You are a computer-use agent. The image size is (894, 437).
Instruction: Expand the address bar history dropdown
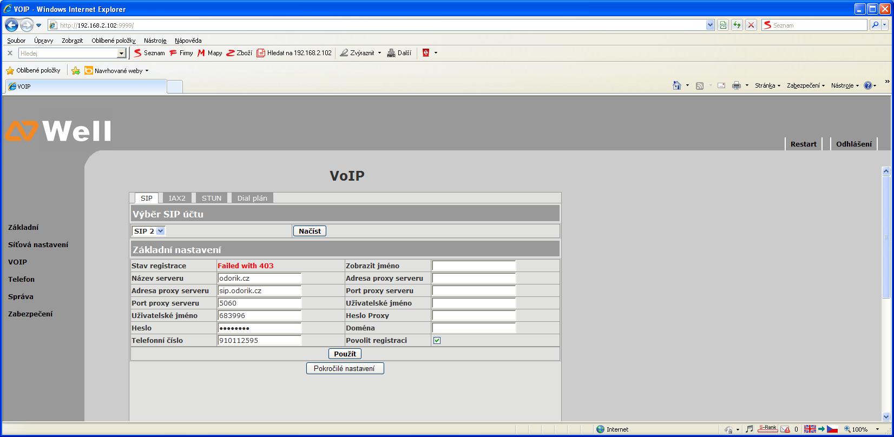click(710, 25)
